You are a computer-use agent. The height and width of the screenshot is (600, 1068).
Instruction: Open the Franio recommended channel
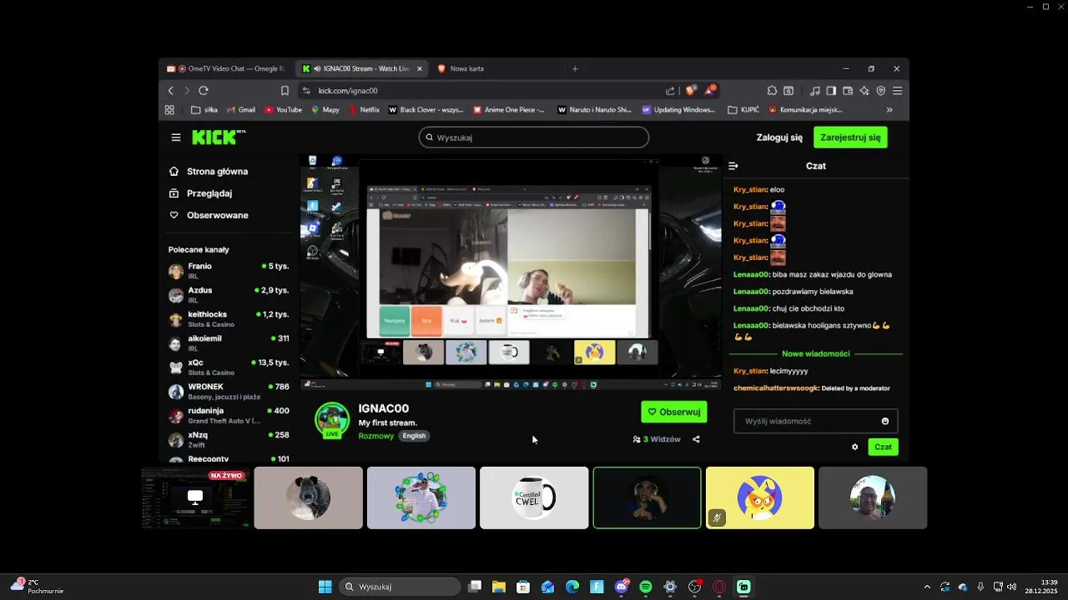click(x=229, y=271)
